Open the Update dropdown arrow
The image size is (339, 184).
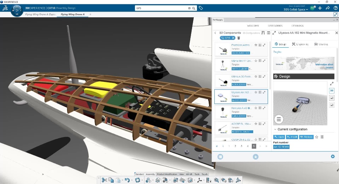142,180
